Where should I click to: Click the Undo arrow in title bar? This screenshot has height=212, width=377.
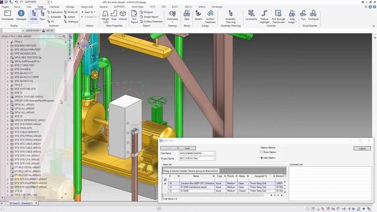(x=16, y=2)
